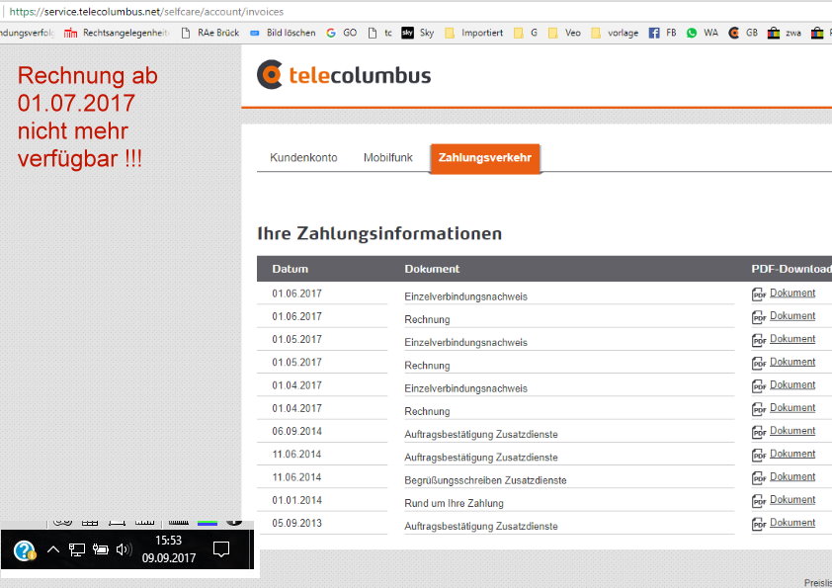Open the Dokument link for the 01.05.2017 Einzelverbindungsnachweis
Viewport: 832px width, 588px height.
(791, 339)
